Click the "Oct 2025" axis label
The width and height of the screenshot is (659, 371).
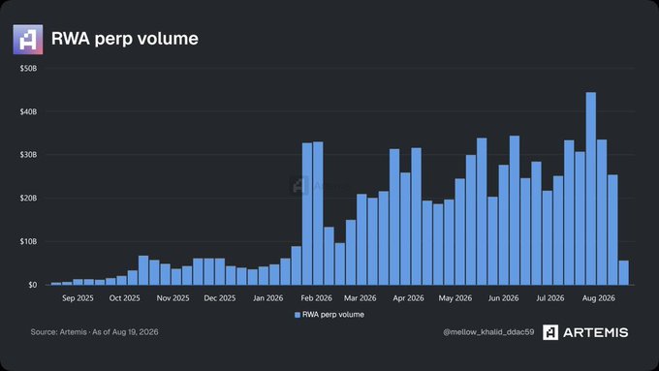pyautogui.click(x=124, y=298)
